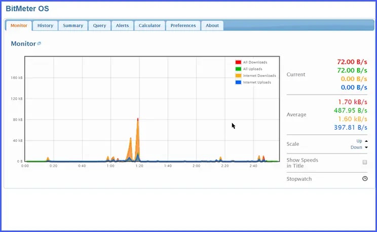Click the Scale Up arrow

366,141
